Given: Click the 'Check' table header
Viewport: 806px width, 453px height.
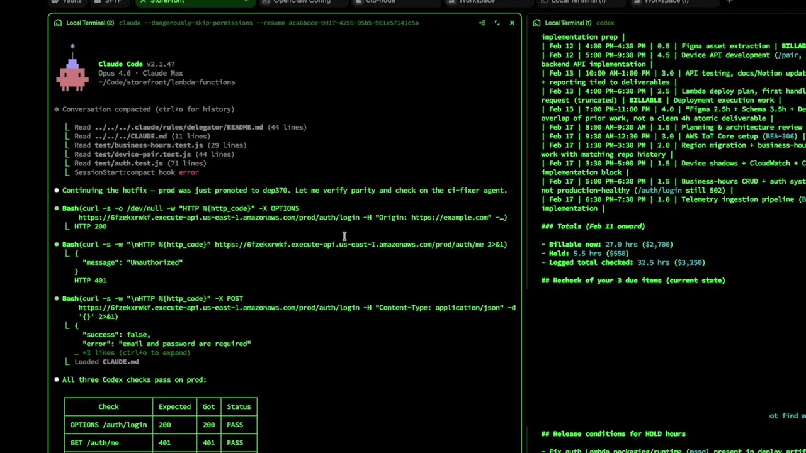Looking at the screenshot, I should (108, 407).
